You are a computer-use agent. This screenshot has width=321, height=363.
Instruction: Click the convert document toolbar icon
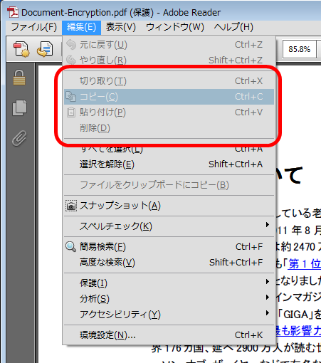tap(45, 49)
